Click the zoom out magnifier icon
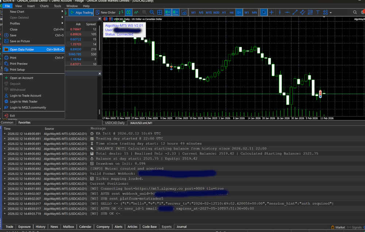 point(151,12)
